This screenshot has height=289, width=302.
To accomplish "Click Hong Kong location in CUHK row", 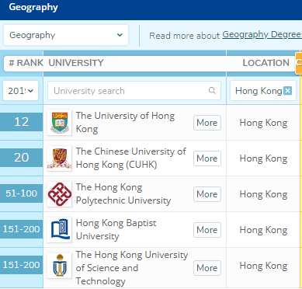I will pos(263,158).
